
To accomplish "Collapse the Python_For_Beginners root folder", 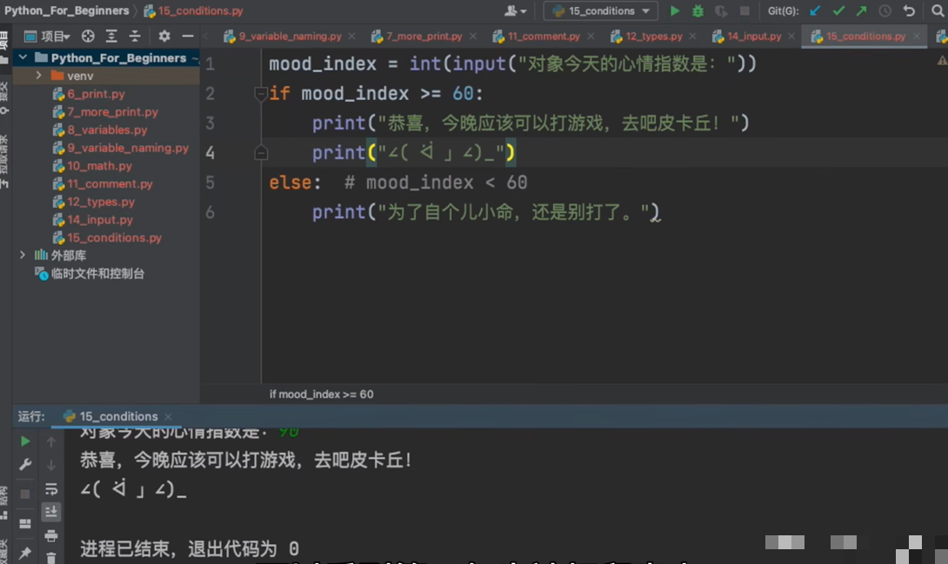I will tap(23, 57).
